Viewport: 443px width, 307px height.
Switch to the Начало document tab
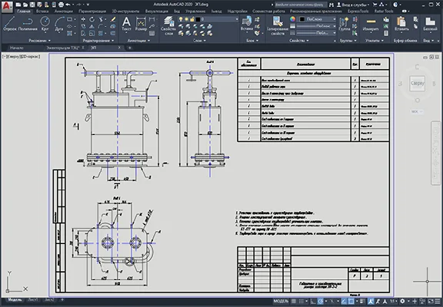(17, 48)
